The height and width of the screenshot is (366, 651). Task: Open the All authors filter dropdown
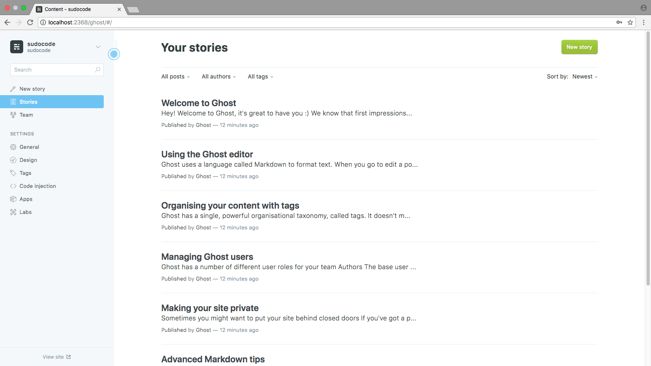point(219,76)
